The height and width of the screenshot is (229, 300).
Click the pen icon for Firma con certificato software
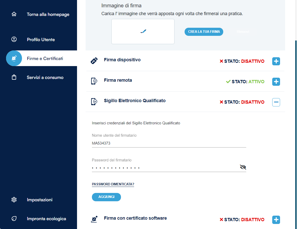coord(94,219)
